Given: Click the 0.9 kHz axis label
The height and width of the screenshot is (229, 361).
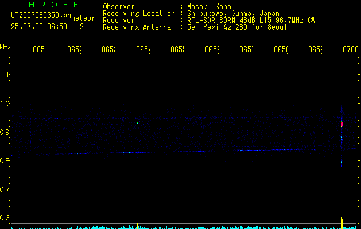Looking at the screenshot, I should [5, 132].
